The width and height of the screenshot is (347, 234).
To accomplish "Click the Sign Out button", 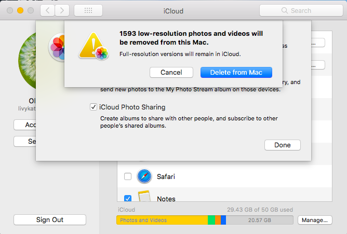I will pyautogui.click(x=50, y=220).
